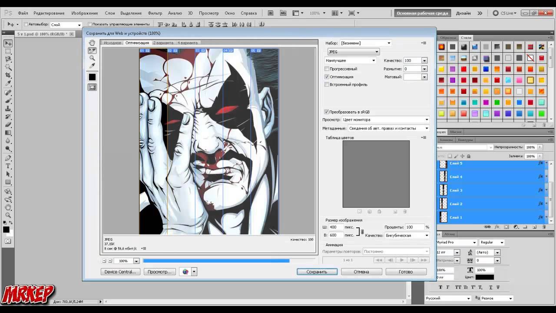Click the Отмена button
The height and width of the screenshot is (313, 556).
point(361,272)
